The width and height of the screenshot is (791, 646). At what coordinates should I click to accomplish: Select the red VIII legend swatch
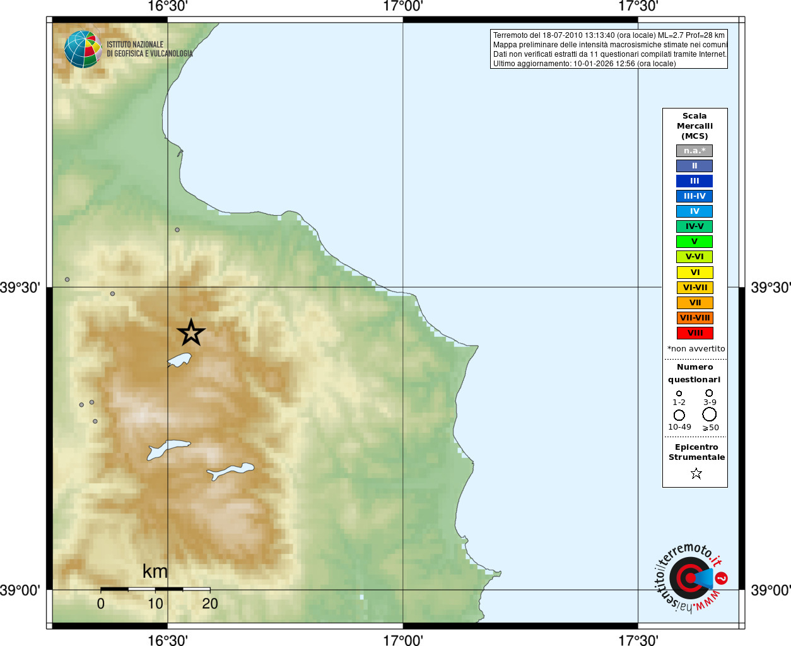694,333
